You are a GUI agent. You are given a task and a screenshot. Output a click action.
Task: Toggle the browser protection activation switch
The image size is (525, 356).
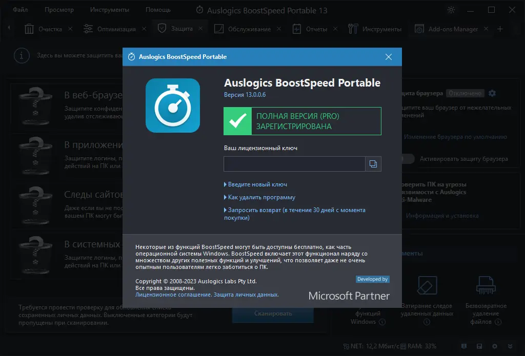[408, 159]
